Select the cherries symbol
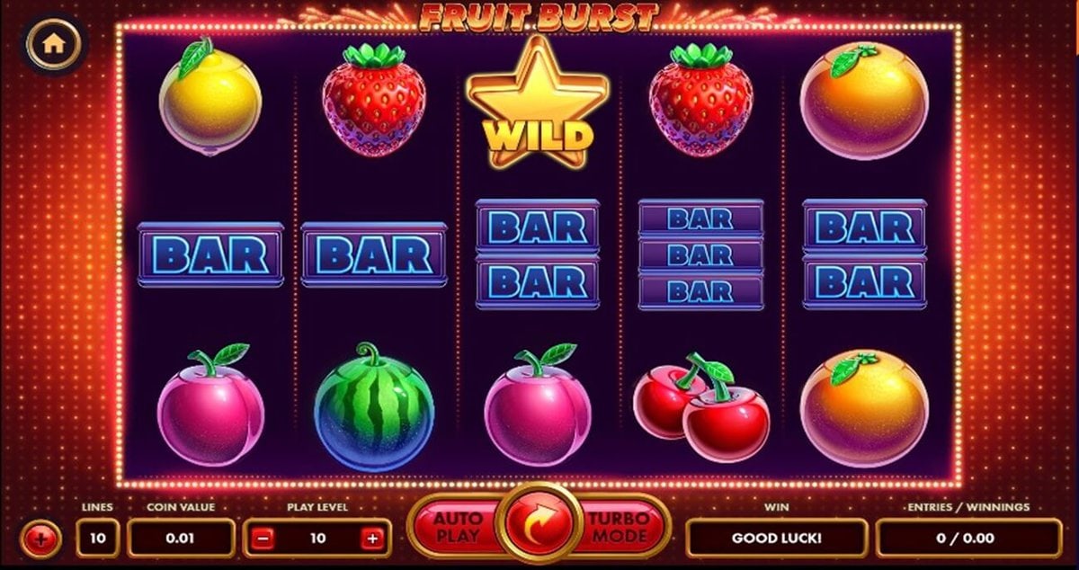The width and height of the screenshot is (1079, 570). (702, 406)
